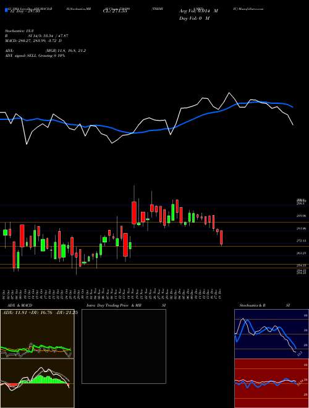
Task: Click the 'CL: 271.55' closing value
Action: point(114,11)
